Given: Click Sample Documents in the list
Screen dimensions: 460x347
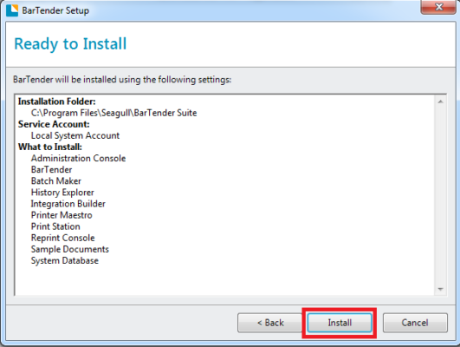Looking at the screenshot, I should click(x=70, y=250).
